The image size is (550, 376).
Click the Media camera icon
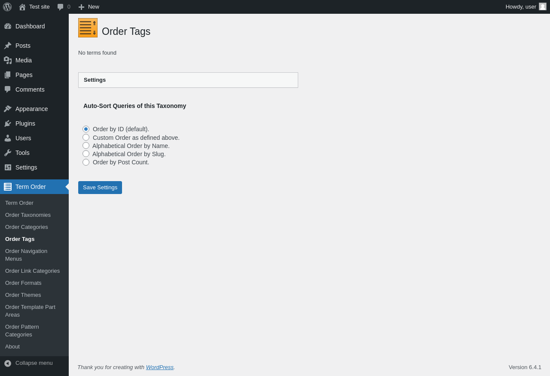[8, 60]
